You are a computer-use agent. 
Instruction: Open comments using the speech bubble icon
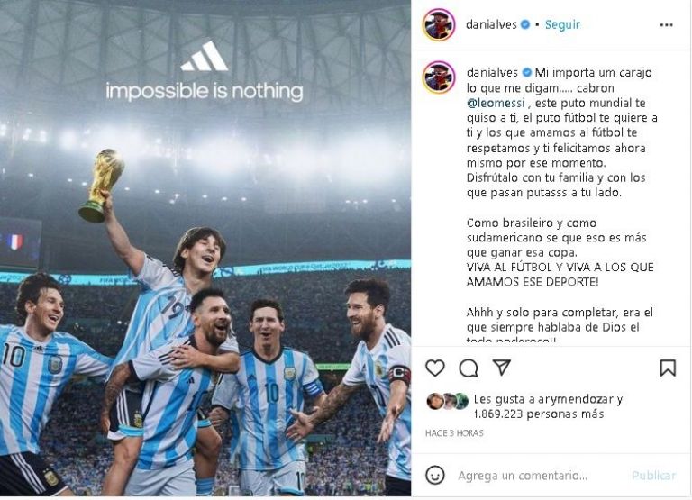pyautogui.click(x=469, y=368)
